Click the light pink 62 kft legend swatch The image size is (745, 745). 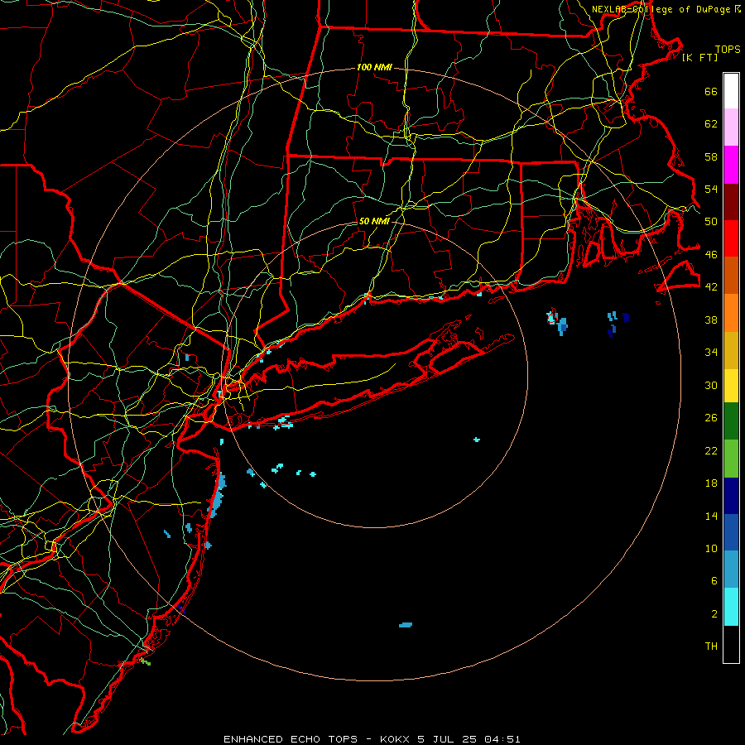click(x=731, y=127)
